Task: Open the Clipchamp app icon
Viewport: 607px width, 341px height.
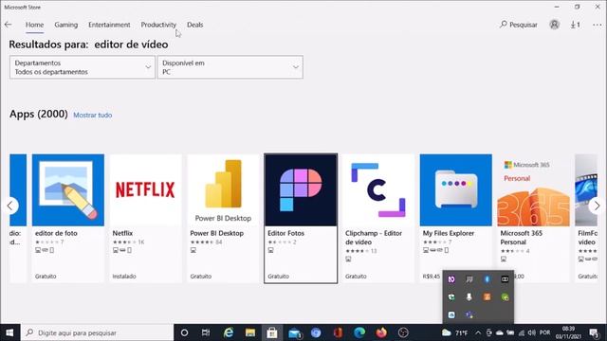Action: [378, 189]
